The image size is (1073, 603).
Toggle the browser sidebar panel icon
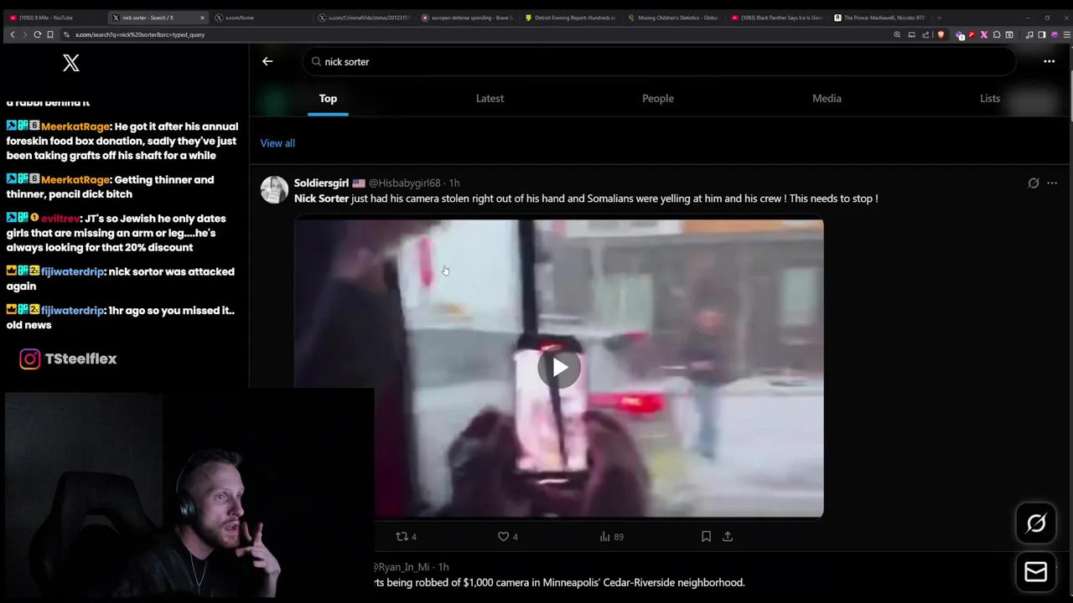pyautogui.click(x=1041, y=34)
